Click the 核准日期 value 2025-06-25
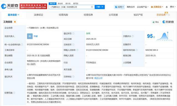 click(150, 56)
